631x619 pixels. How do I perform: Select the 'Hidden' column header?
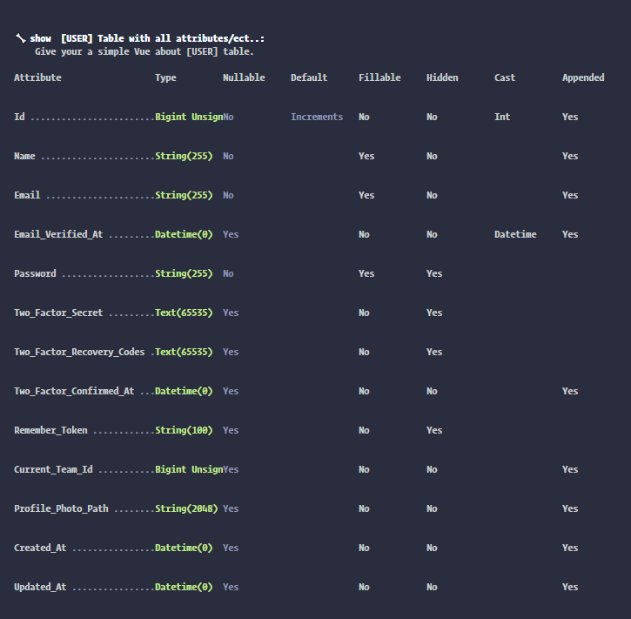tap(442, 77)
